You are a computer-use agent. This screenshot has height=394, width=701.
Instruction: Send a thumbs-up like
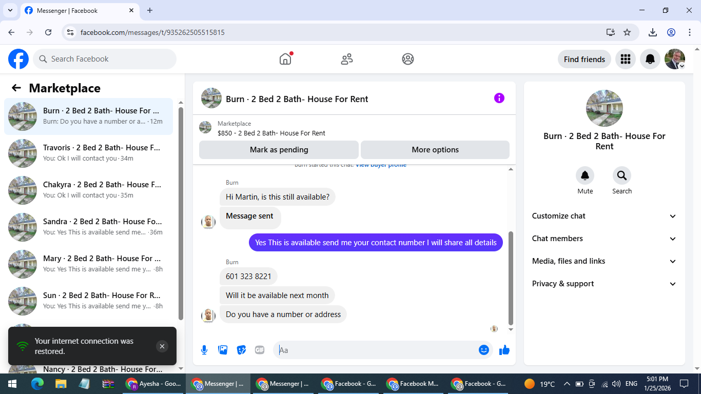pyautogui.click(x=504, y=350)
